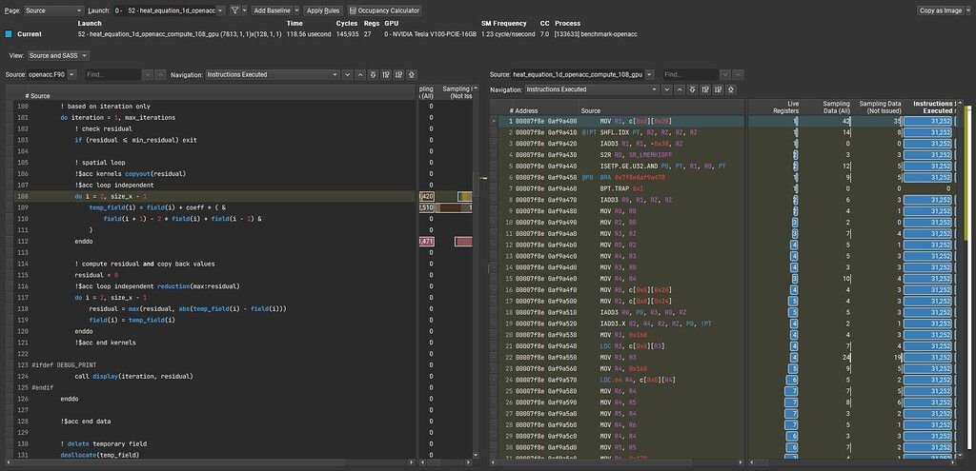Screen dimensions: 976x471
Task: Click the Time value '118.56 usecond'
Action: [307, 34]
